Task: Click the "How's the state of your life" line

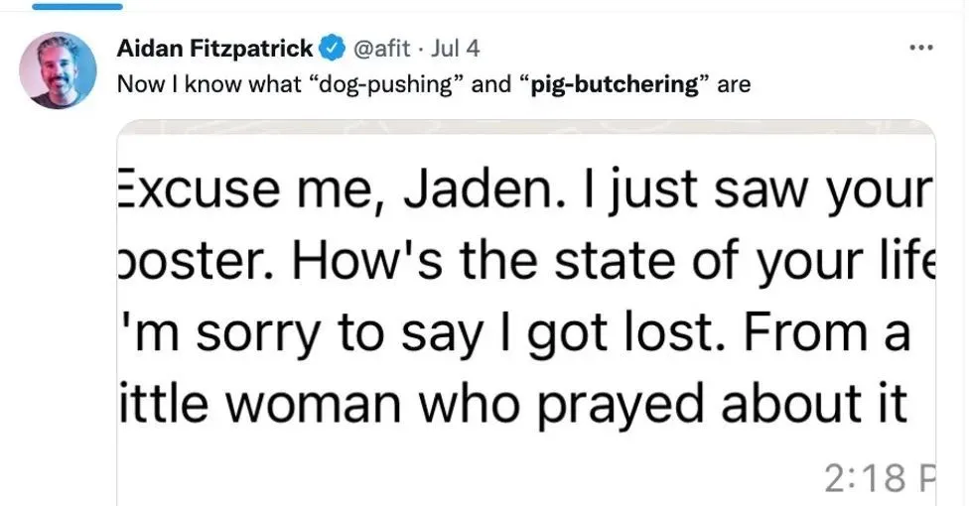Action: point(526,262)
